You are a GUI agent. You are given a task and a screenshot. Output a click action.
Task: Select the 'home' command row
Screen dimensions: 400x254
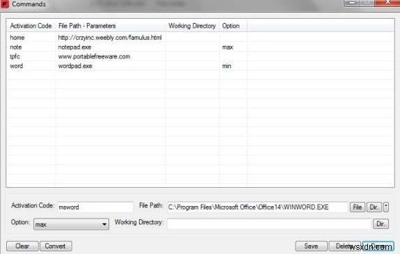pyautogui.click(x=200, y=38)
